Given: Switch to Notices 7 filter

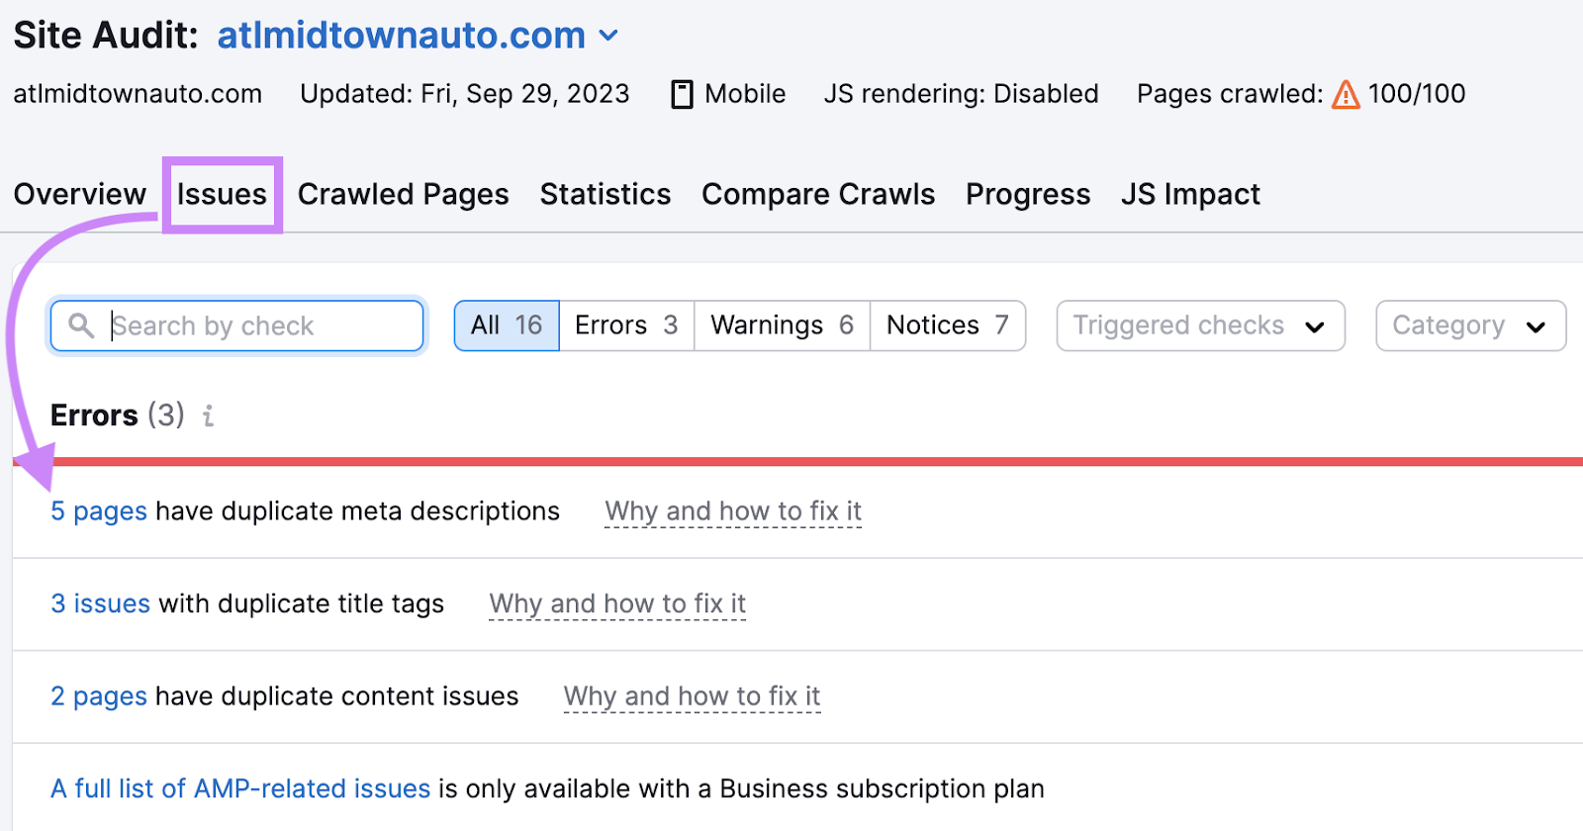Looking at the screenshot, I should tap(947, 325).
